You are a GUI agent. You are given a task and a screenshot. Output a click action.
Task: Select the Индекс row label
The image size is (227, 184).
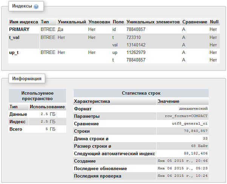pyautogui.click(x=17, y=122)
